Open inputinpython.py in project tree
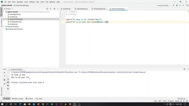 coord(15,14)
